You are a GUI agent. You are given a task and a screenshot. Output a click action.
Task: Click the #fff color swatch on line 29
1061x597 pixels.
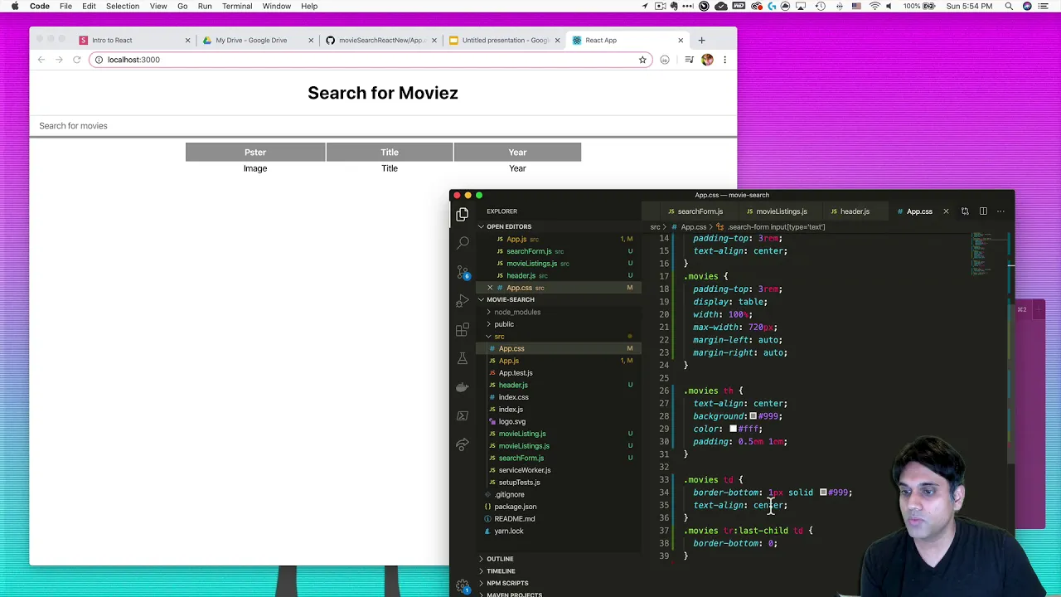(733, 429)
